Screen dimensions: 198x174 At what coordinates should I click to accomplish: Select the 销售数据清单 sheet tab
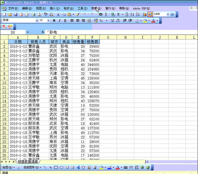click(28, 162)
